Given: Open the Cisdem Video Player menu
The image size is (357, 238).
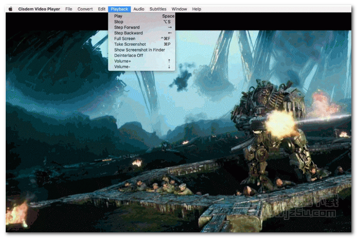Looking at the screenshot, I should pyautogui.click(x=39, y=9).
